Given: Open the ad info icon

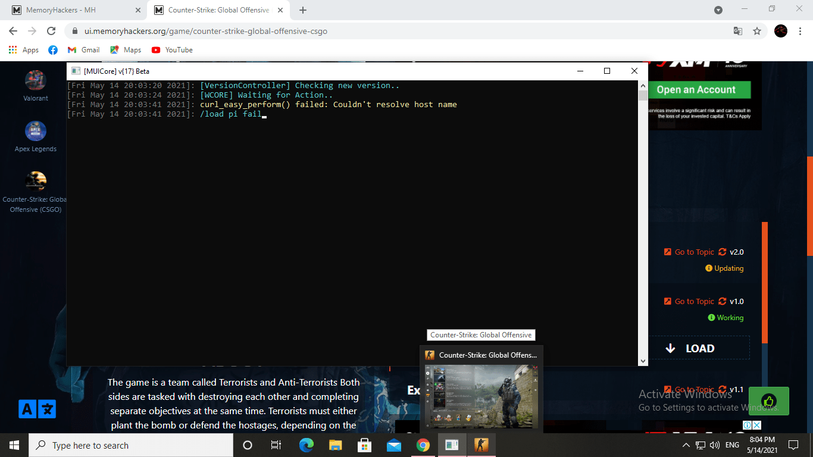Looking at the screenshot, I should point(748,425).
